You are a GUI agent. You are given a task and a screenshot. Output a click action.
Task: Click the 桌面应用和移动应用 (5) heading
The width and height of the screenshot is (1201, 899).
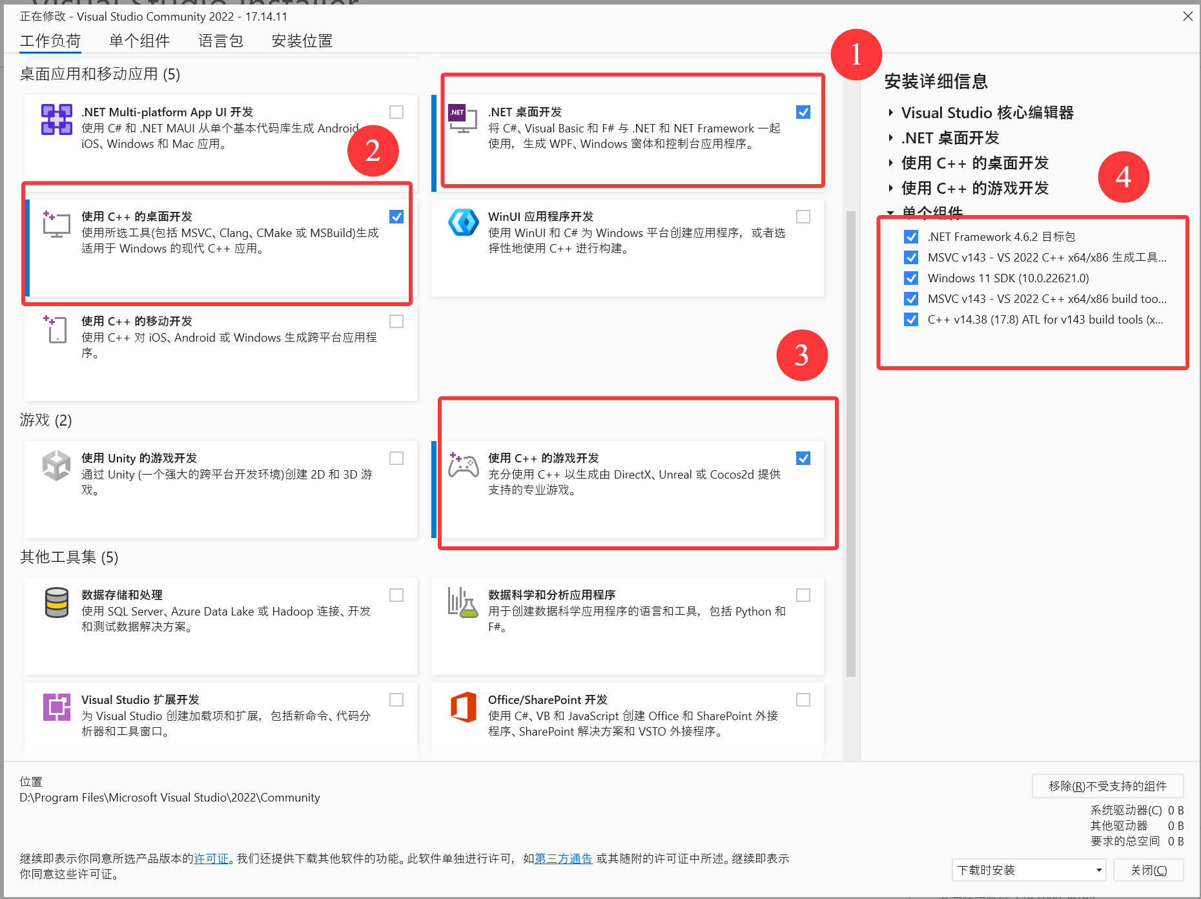tap(100, 74)
